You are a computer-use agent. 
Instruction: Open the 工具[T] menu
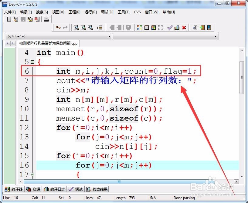tap(124, 12)
